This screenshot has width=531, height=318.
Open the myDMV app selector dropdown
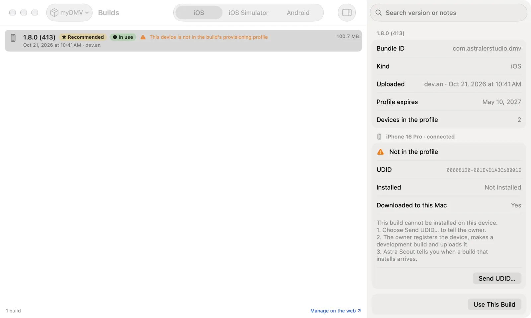click(69, 13)
